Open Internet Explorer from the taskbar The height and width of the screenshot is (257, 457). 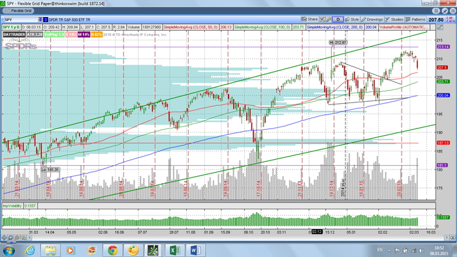[x=30, y=250]
